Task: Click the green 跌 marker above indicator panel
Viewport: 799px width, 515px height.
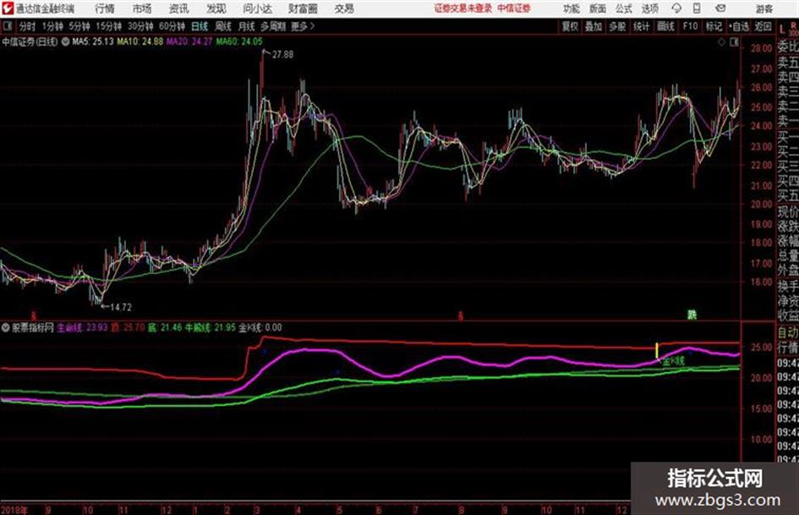Action: click(x=692, y=315)
